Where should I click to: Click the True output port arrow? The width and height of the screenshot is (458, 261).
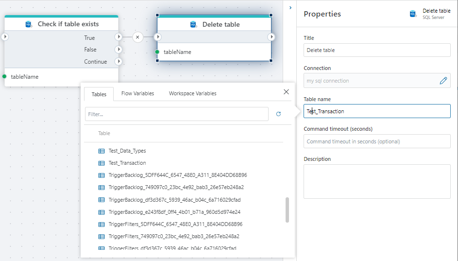(x=118, y=37)
